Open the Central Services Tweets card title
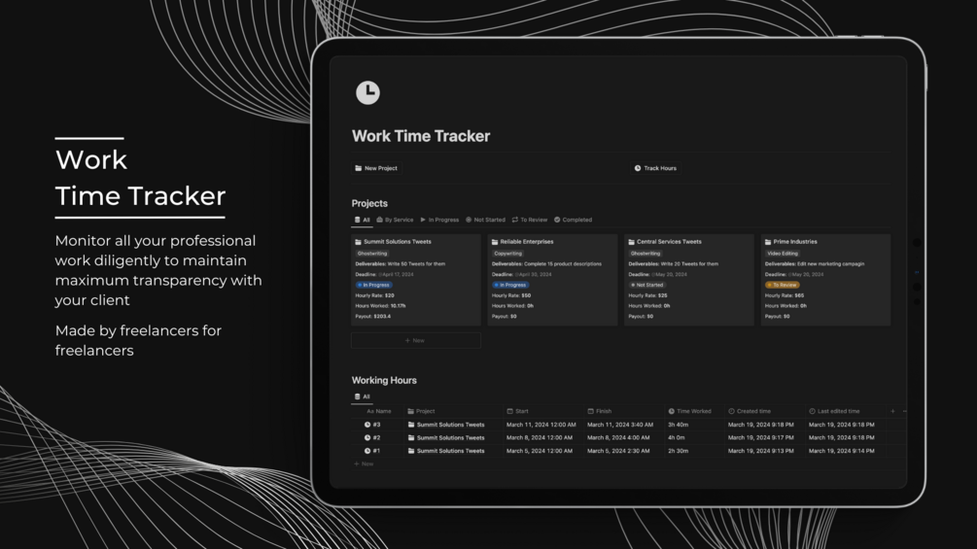This screenshot has height=549, width=977. 669,242
